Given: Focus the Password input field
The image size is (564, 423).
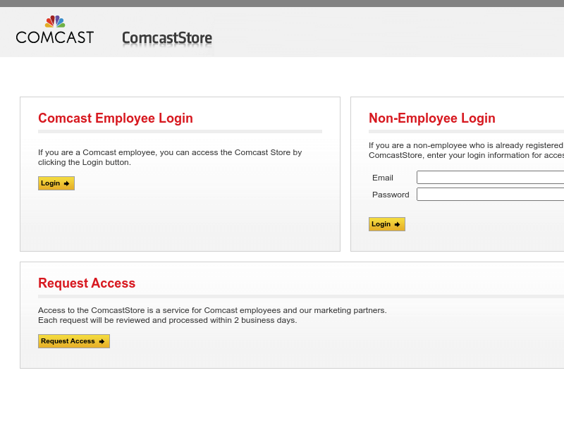Looking at the screenshot, I should click(x=490, y=195).
